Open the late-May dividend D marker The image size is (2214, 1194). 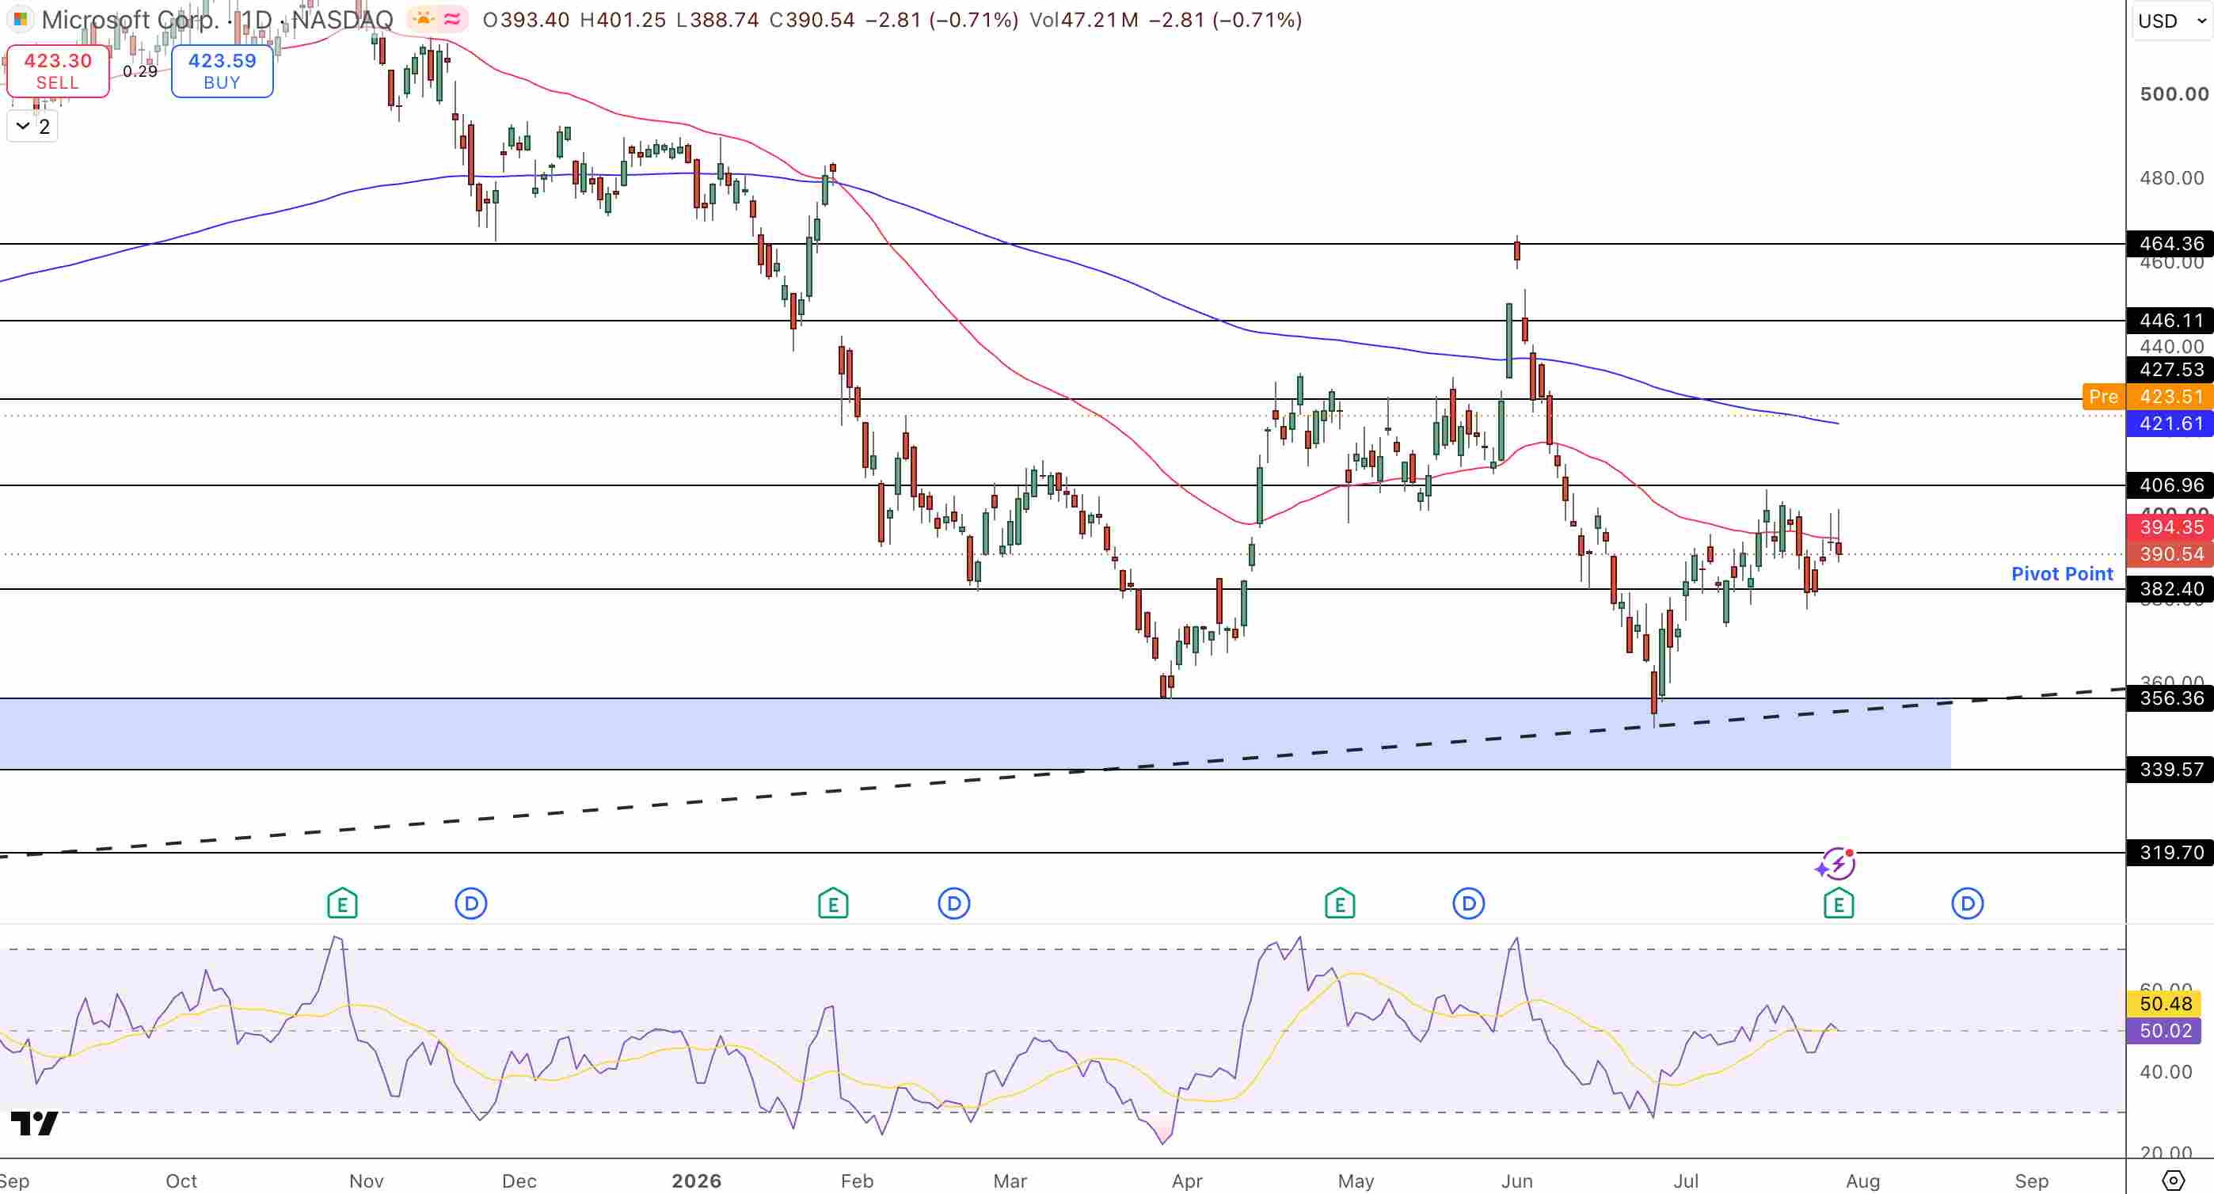(x=1469, y=903)
